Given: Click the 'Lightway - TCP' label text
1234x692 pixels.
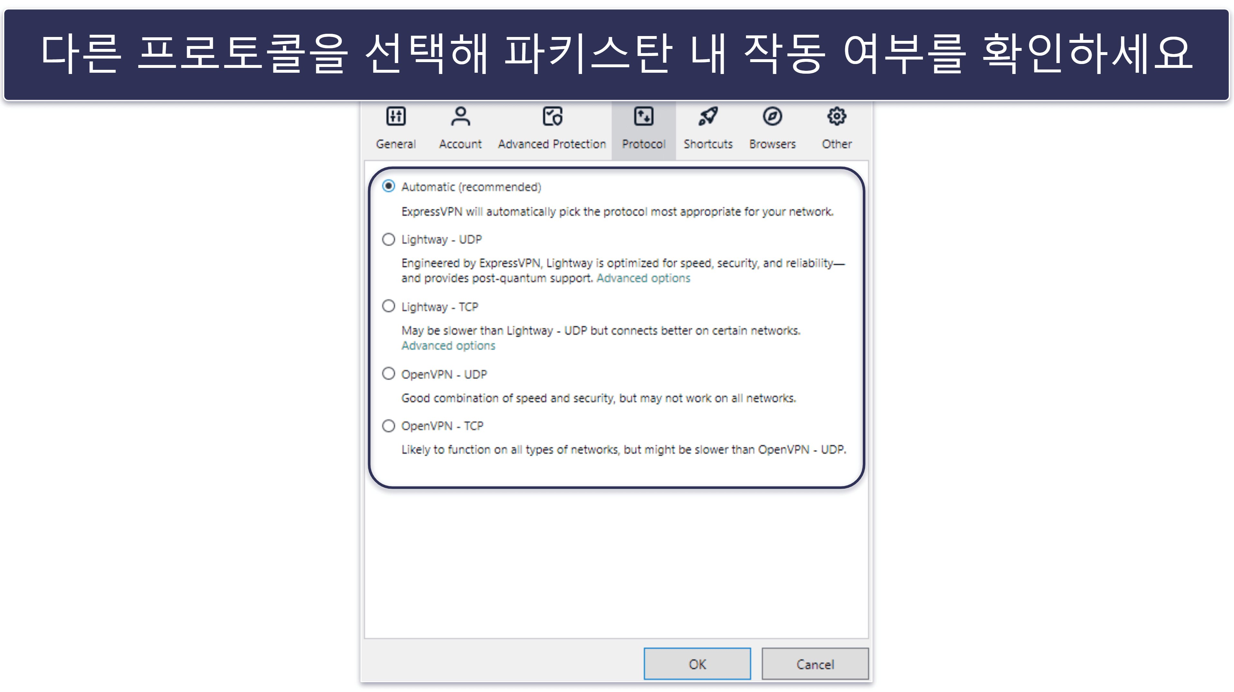Looking at the screenshot, I should tap(440, 307).
